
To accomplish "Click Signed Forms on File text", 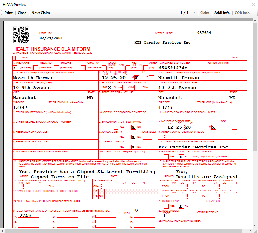I will tap(60, 177).
